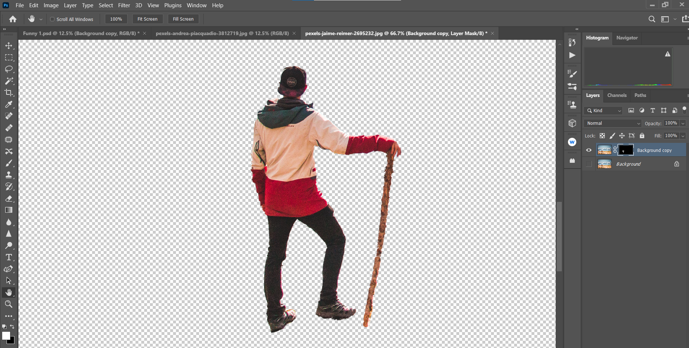
Task: Open the 3D panel icon
Action: click(572, 123)
